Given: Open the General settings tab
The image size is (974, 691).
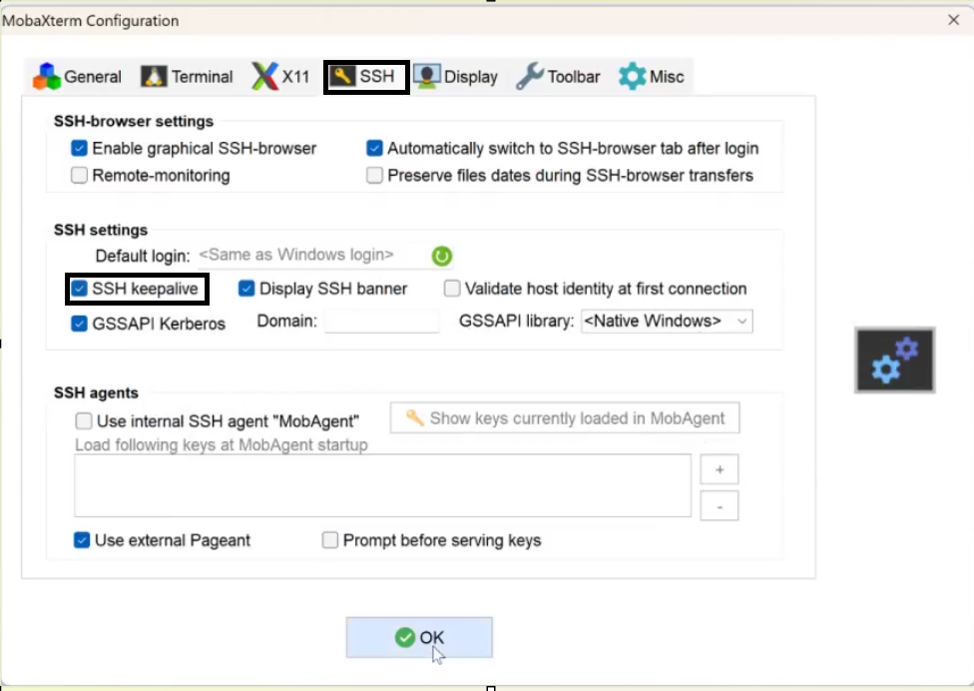Looking at the screenshot, I should [x=78, y=77].
